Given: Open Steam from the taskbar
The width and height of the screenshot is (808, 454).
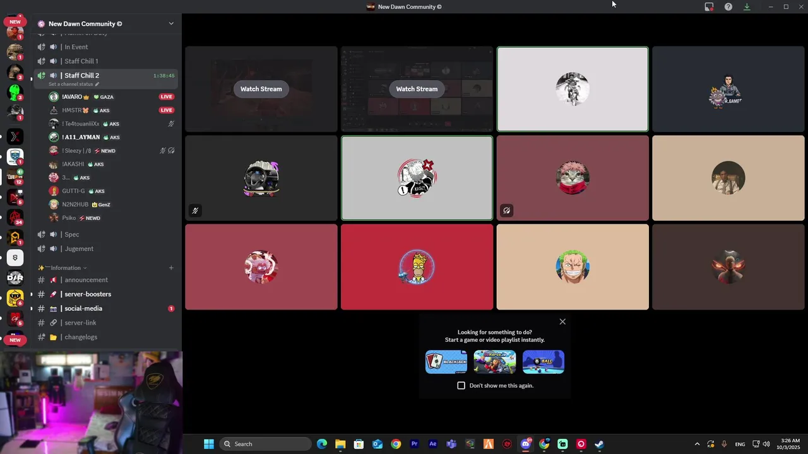Looking at the screenshot, I should pos(599,444).
